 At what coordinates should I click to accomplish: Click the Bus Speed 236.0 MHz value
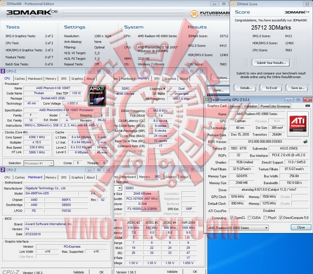click(x=37, y=147)
